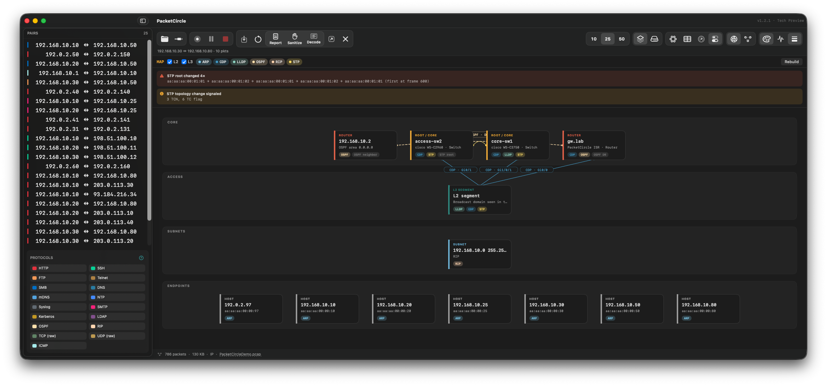Click the globe icon
The width and height of the screenshot is (827, 386).
pyautogui.click(x=734, y=39)
